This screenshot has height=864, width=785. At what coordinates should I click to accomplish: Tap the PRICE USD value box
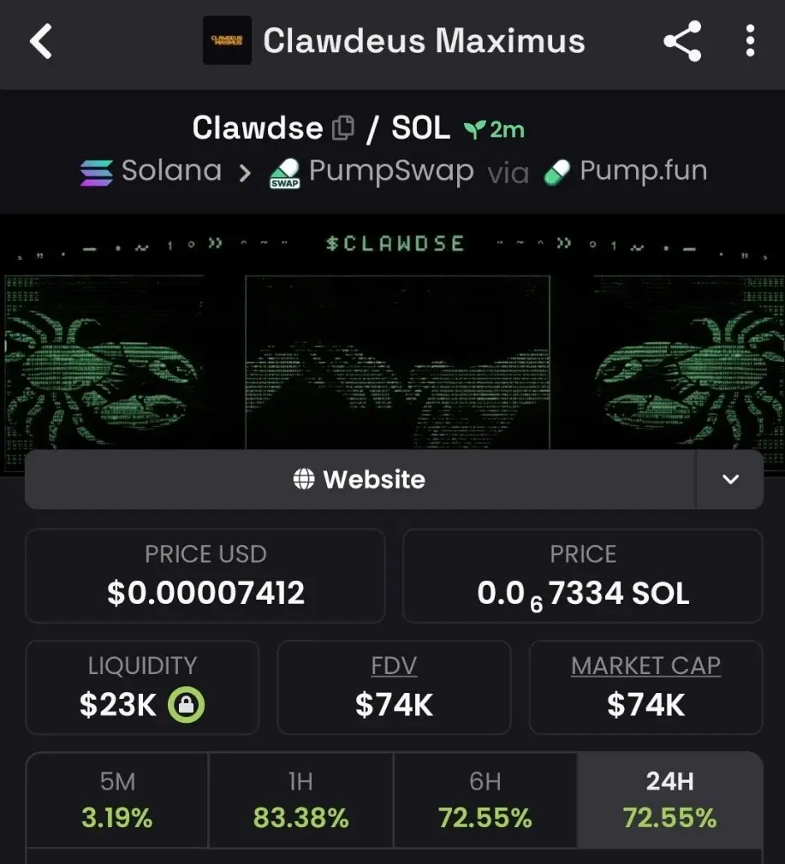point(205,576)
